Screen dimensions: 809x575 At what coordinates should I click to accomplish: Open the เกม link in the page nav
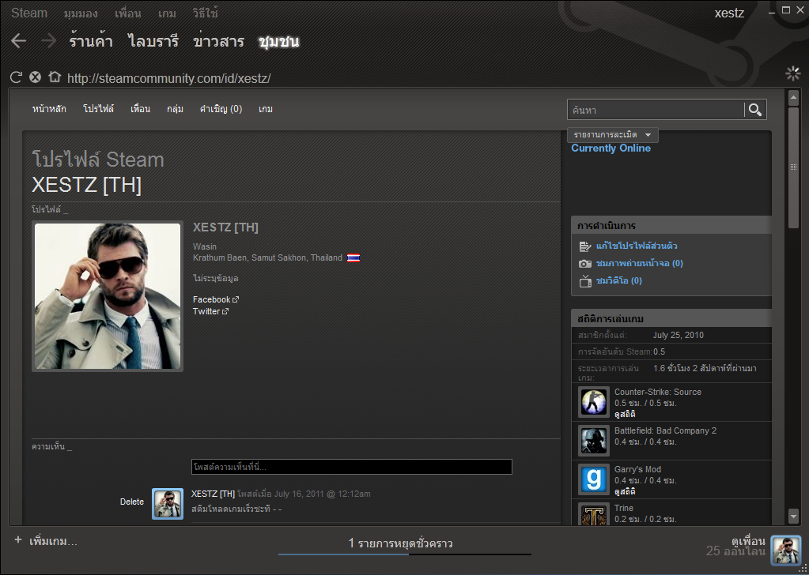tap(266, 109)
